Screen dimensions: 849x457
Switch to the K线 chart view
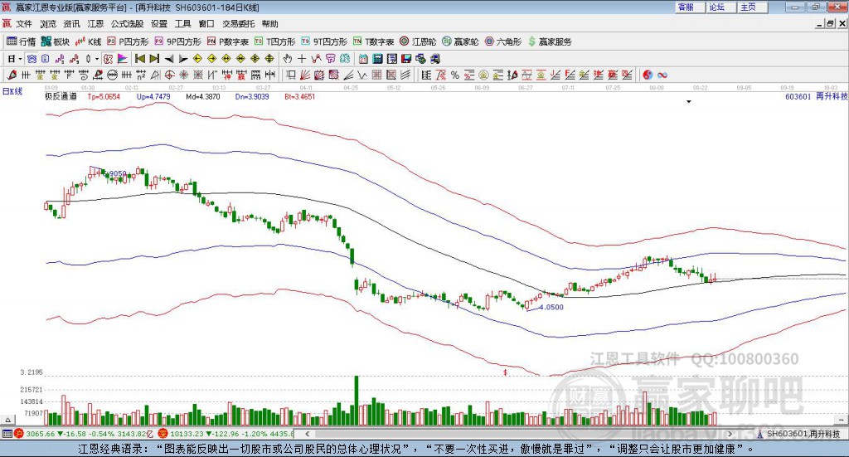click(88, 41)
